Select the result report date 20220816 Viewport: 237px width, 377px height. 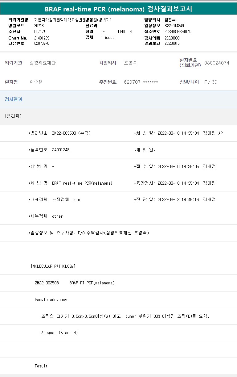coord(172,44)
